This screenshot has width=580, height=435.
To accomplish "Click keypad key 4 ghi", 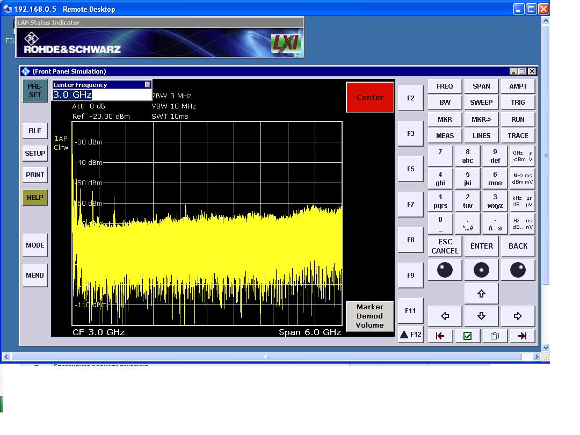I will click(440, 178).
